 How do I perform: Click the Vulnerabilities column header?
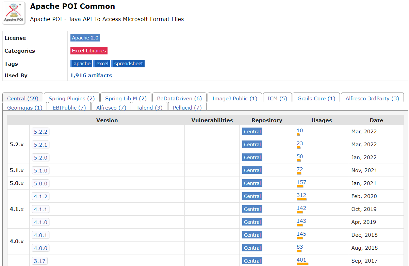tap(212, 120)
